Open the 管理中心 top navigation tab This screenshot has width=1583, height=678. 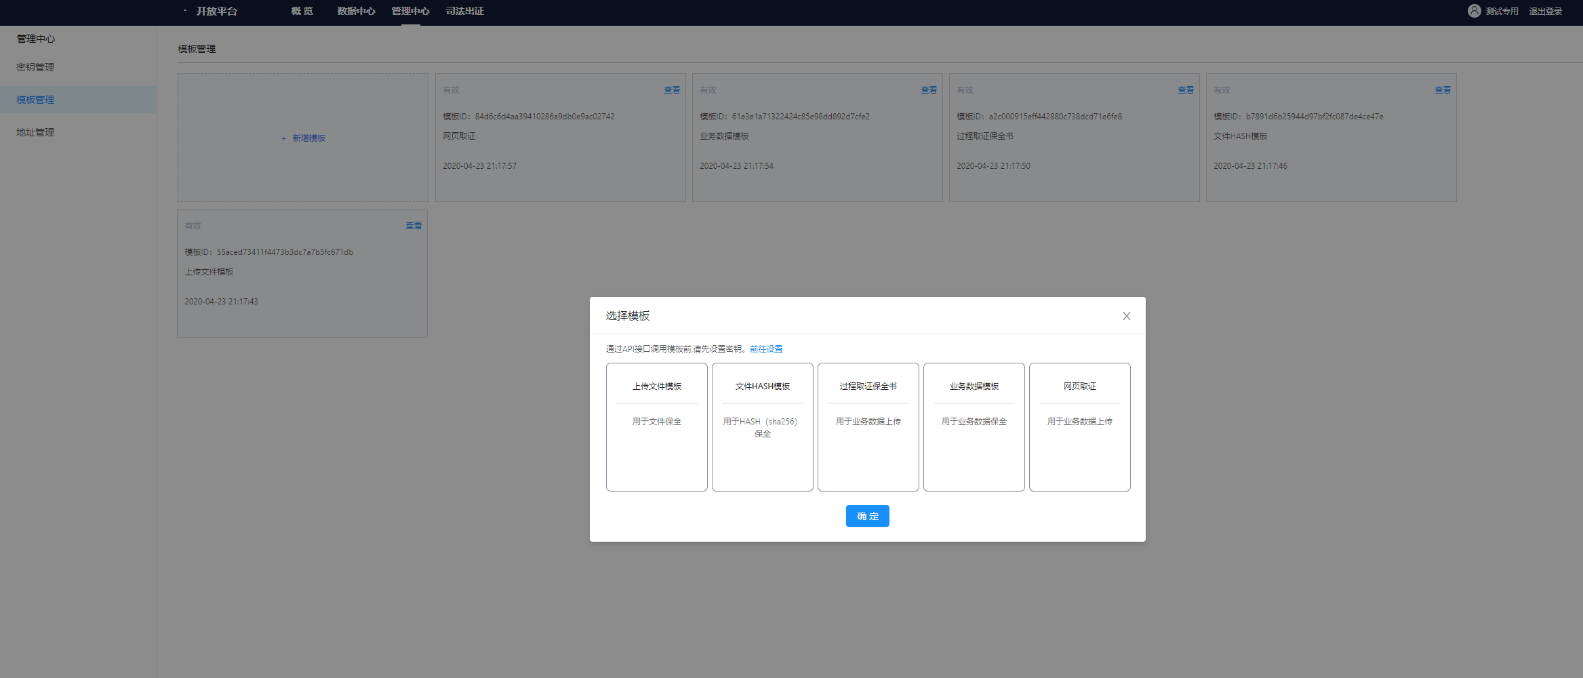tap(410, 11)
